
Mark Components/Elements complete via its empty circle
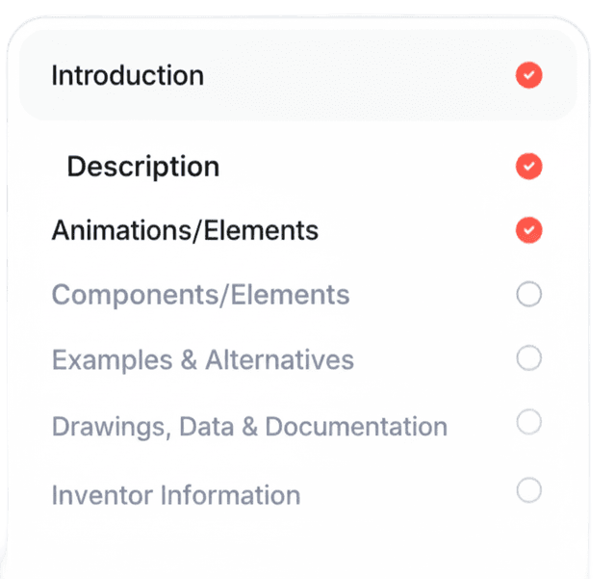(x=528, y=295)
